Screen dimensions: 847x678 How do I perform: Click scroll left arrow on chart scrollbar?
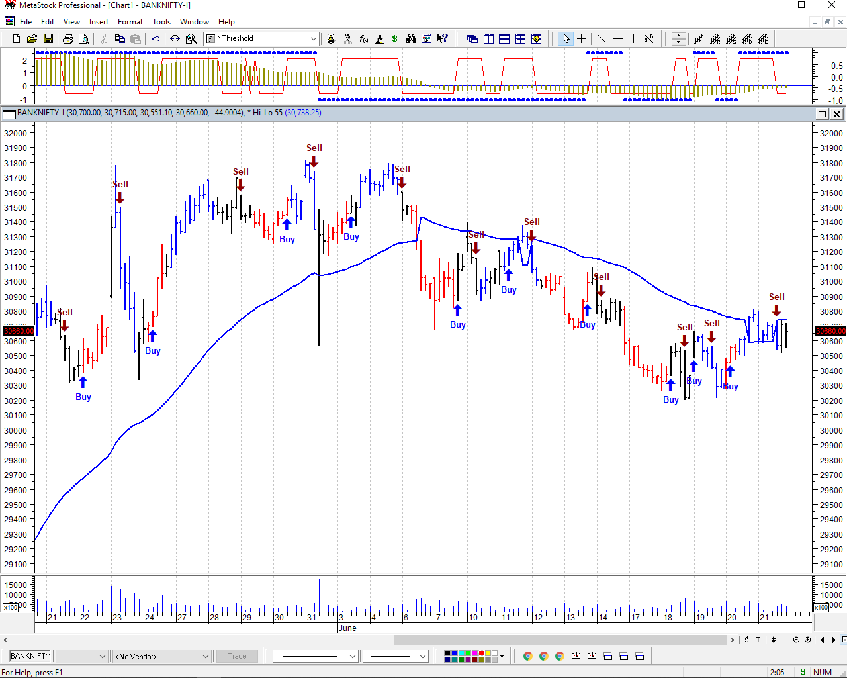click(5, 640)
